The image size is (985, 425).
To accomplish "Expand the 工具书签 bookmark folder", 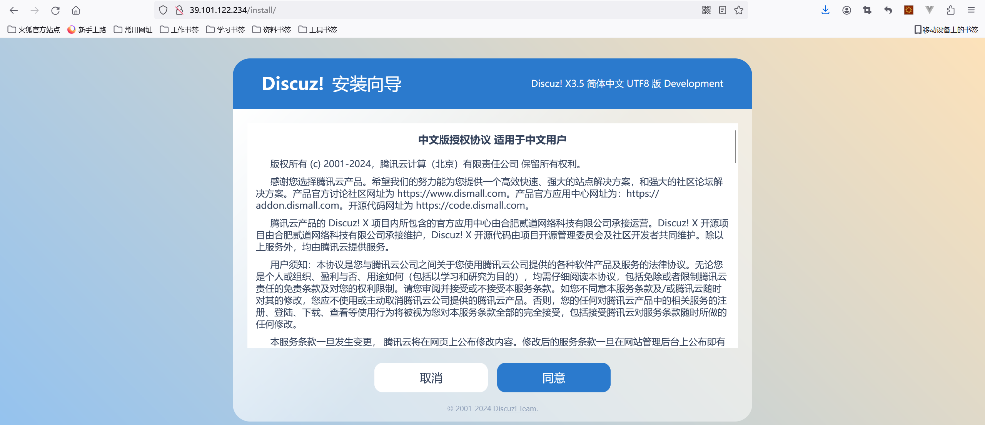I will [x=318, y=30].
